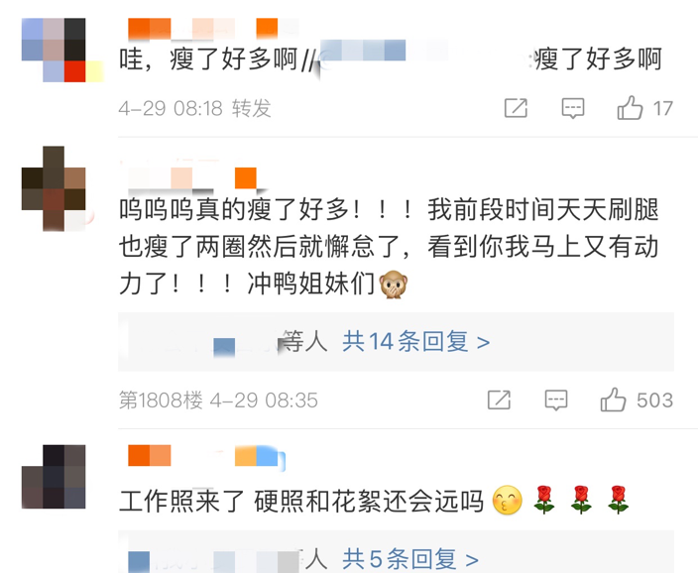Tap the comment text 呜呜呜真的瘦了好多
Viewport: 698px width, 573px height.
(235, 209)
